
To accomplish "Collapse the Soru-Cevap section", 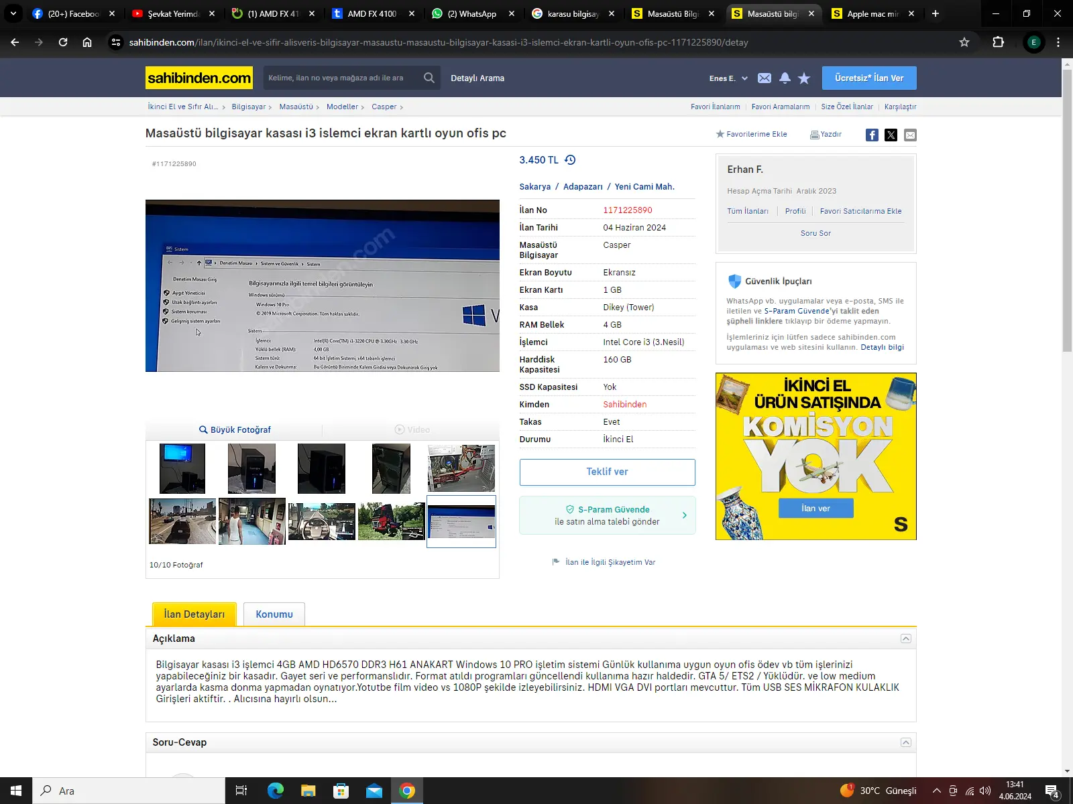I will (906, 742).
